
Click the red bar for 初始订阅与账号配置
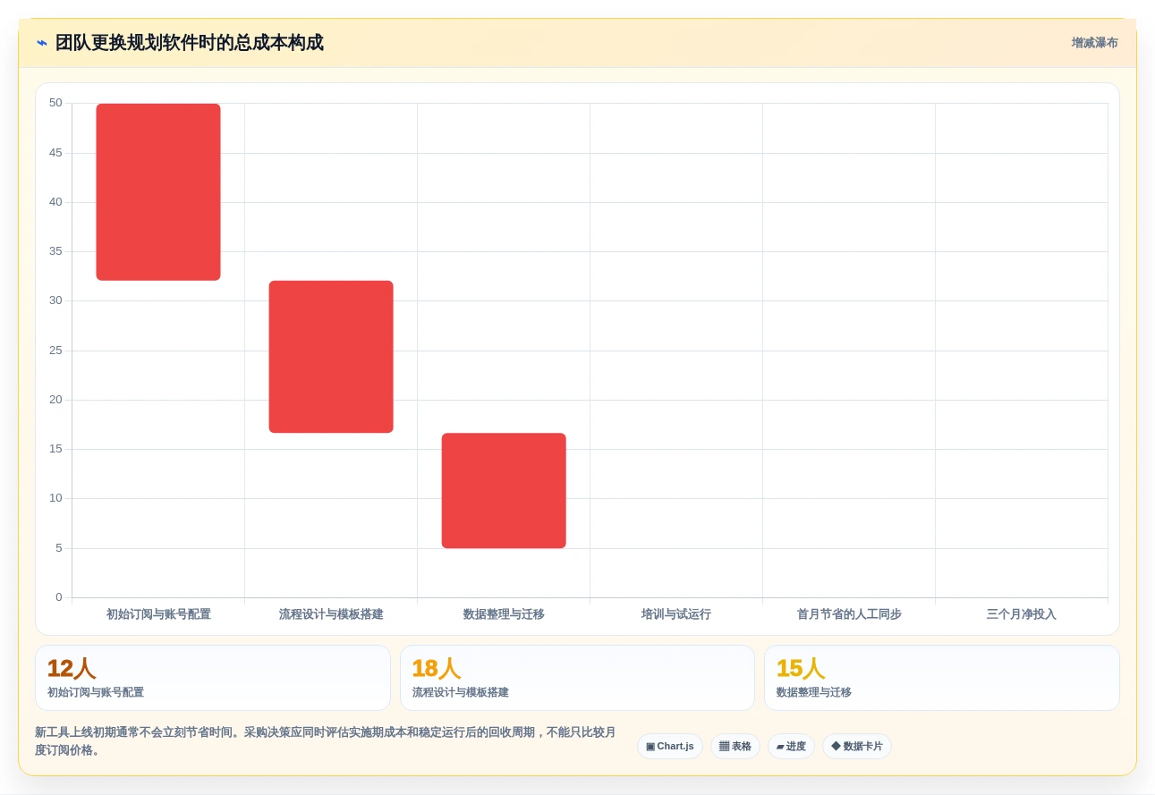click(x=158, y=192)
